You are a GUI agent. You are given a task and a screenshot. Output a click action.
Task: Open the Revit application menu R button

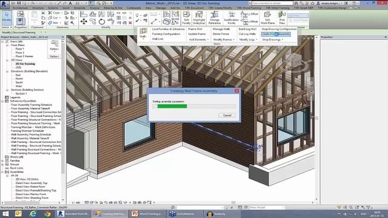(4, 4)
